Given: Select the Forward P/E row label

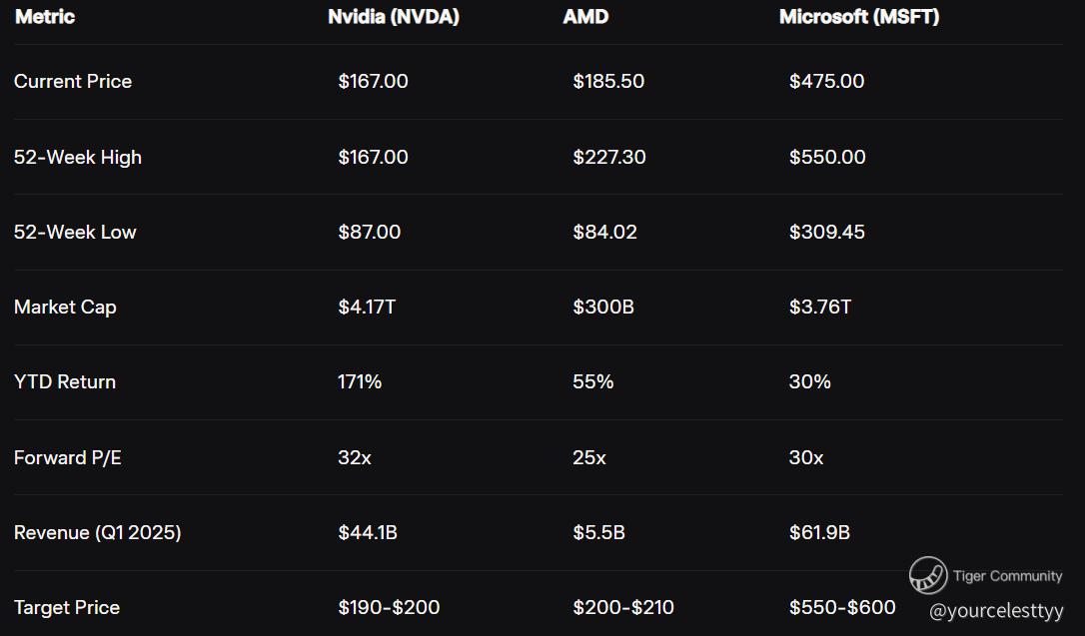Looking at the screenshot, I should tap(68, 457).
